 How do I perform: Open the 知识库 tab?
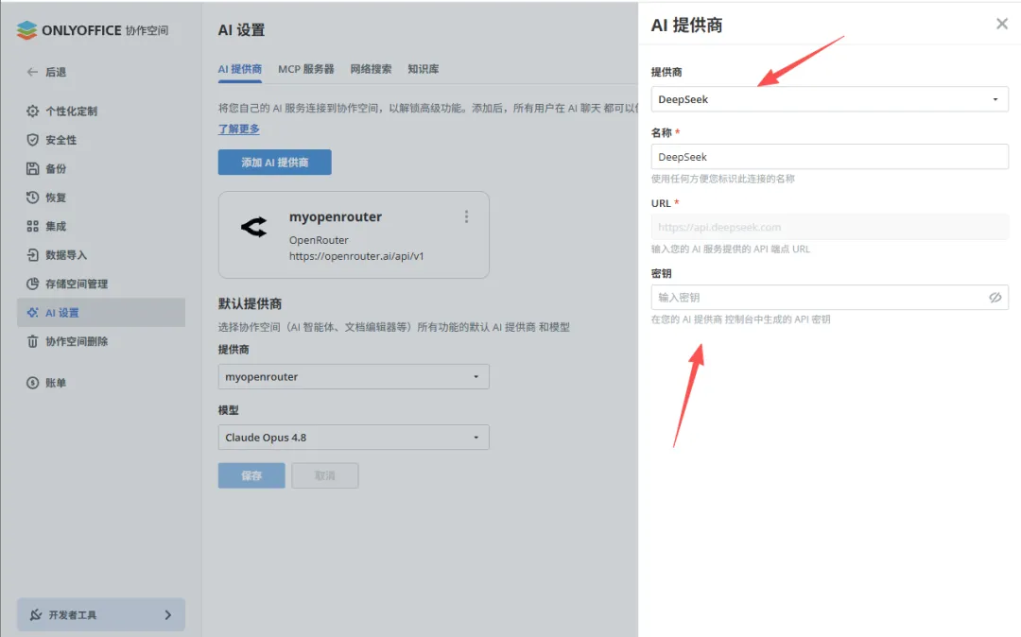tap(424, 69)
